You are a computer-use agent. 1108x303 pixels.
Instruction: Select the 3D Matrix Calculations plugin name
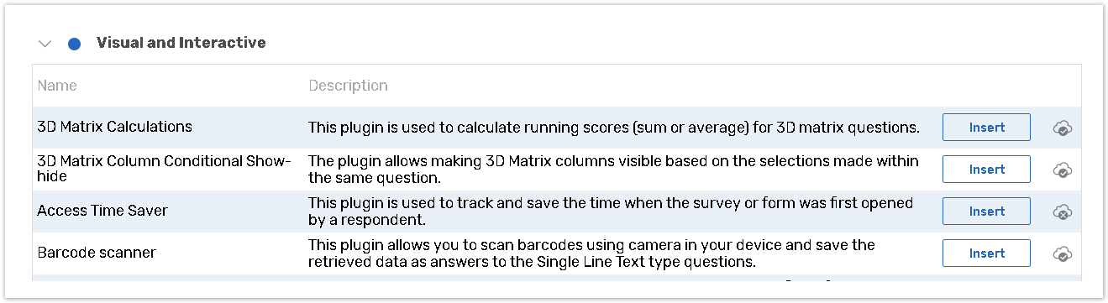click(x=115, y=127)
